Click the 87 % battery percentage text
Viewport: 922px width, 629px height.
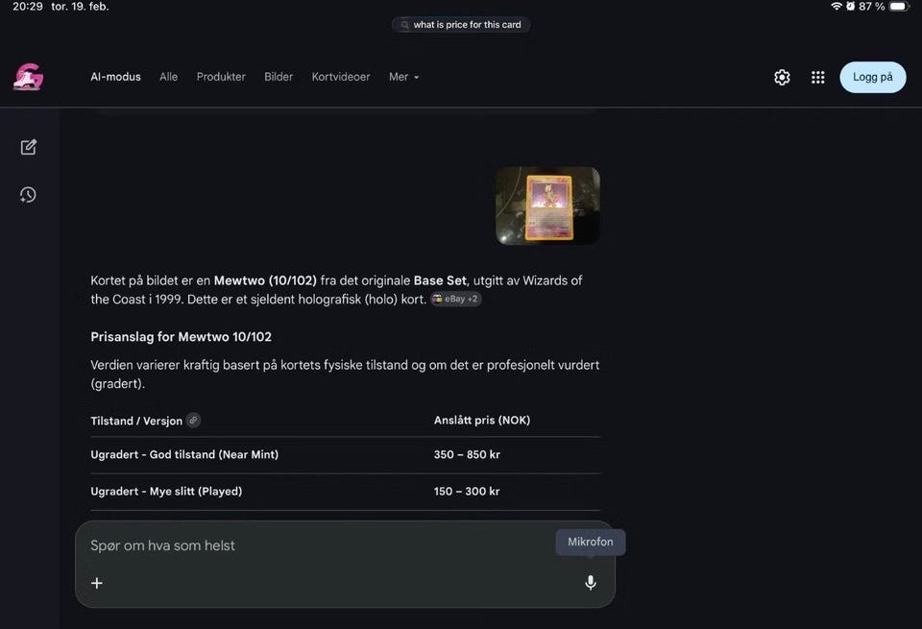(871, 7)
